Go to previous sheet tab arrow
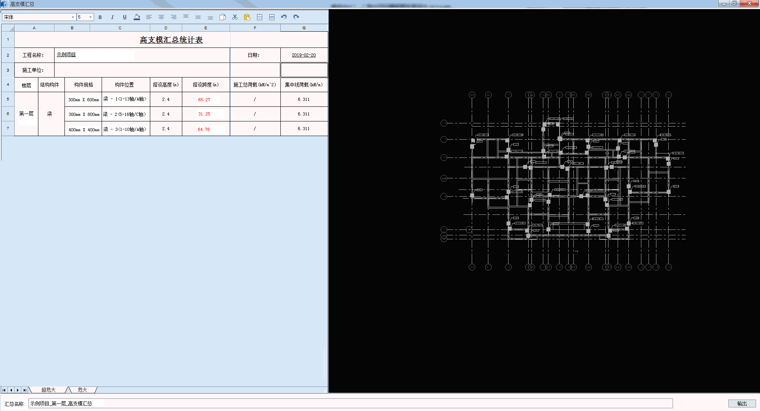Image resolution: width=760 pixels, height=411 pixels. pyautogui.click(x=11, y=390)
